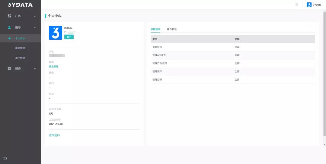Click the 管理用户 permission row
The width and height of the screenshot is (326, 164).
[233, 71]
